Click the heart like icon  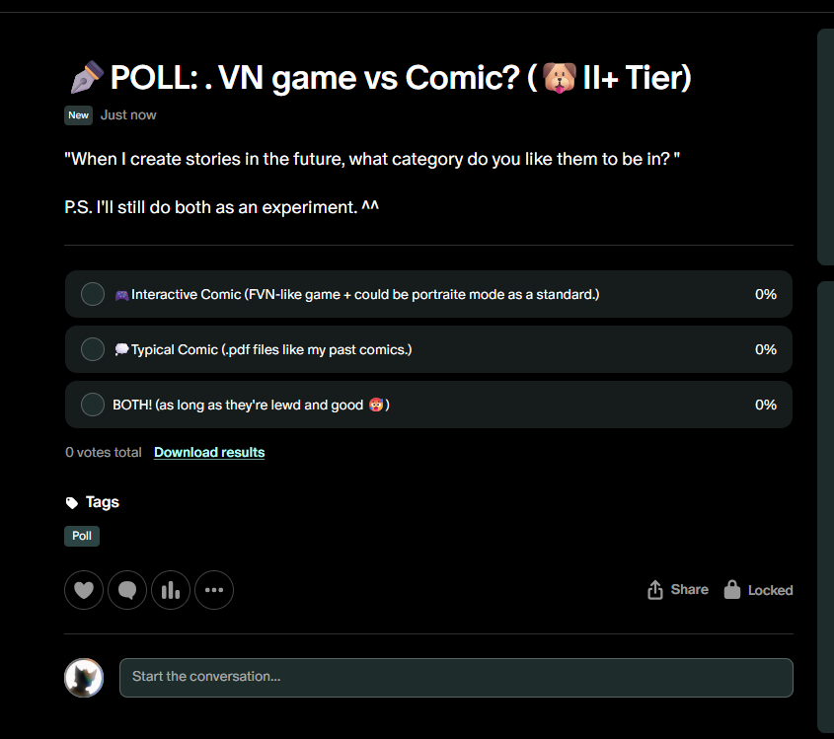[84, 590]
